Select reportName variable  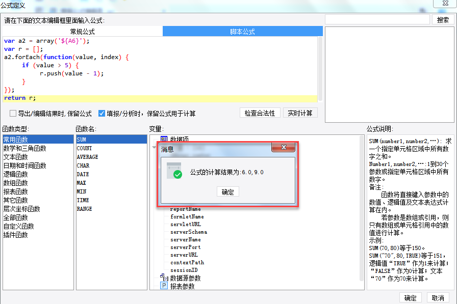pos(185,209)
